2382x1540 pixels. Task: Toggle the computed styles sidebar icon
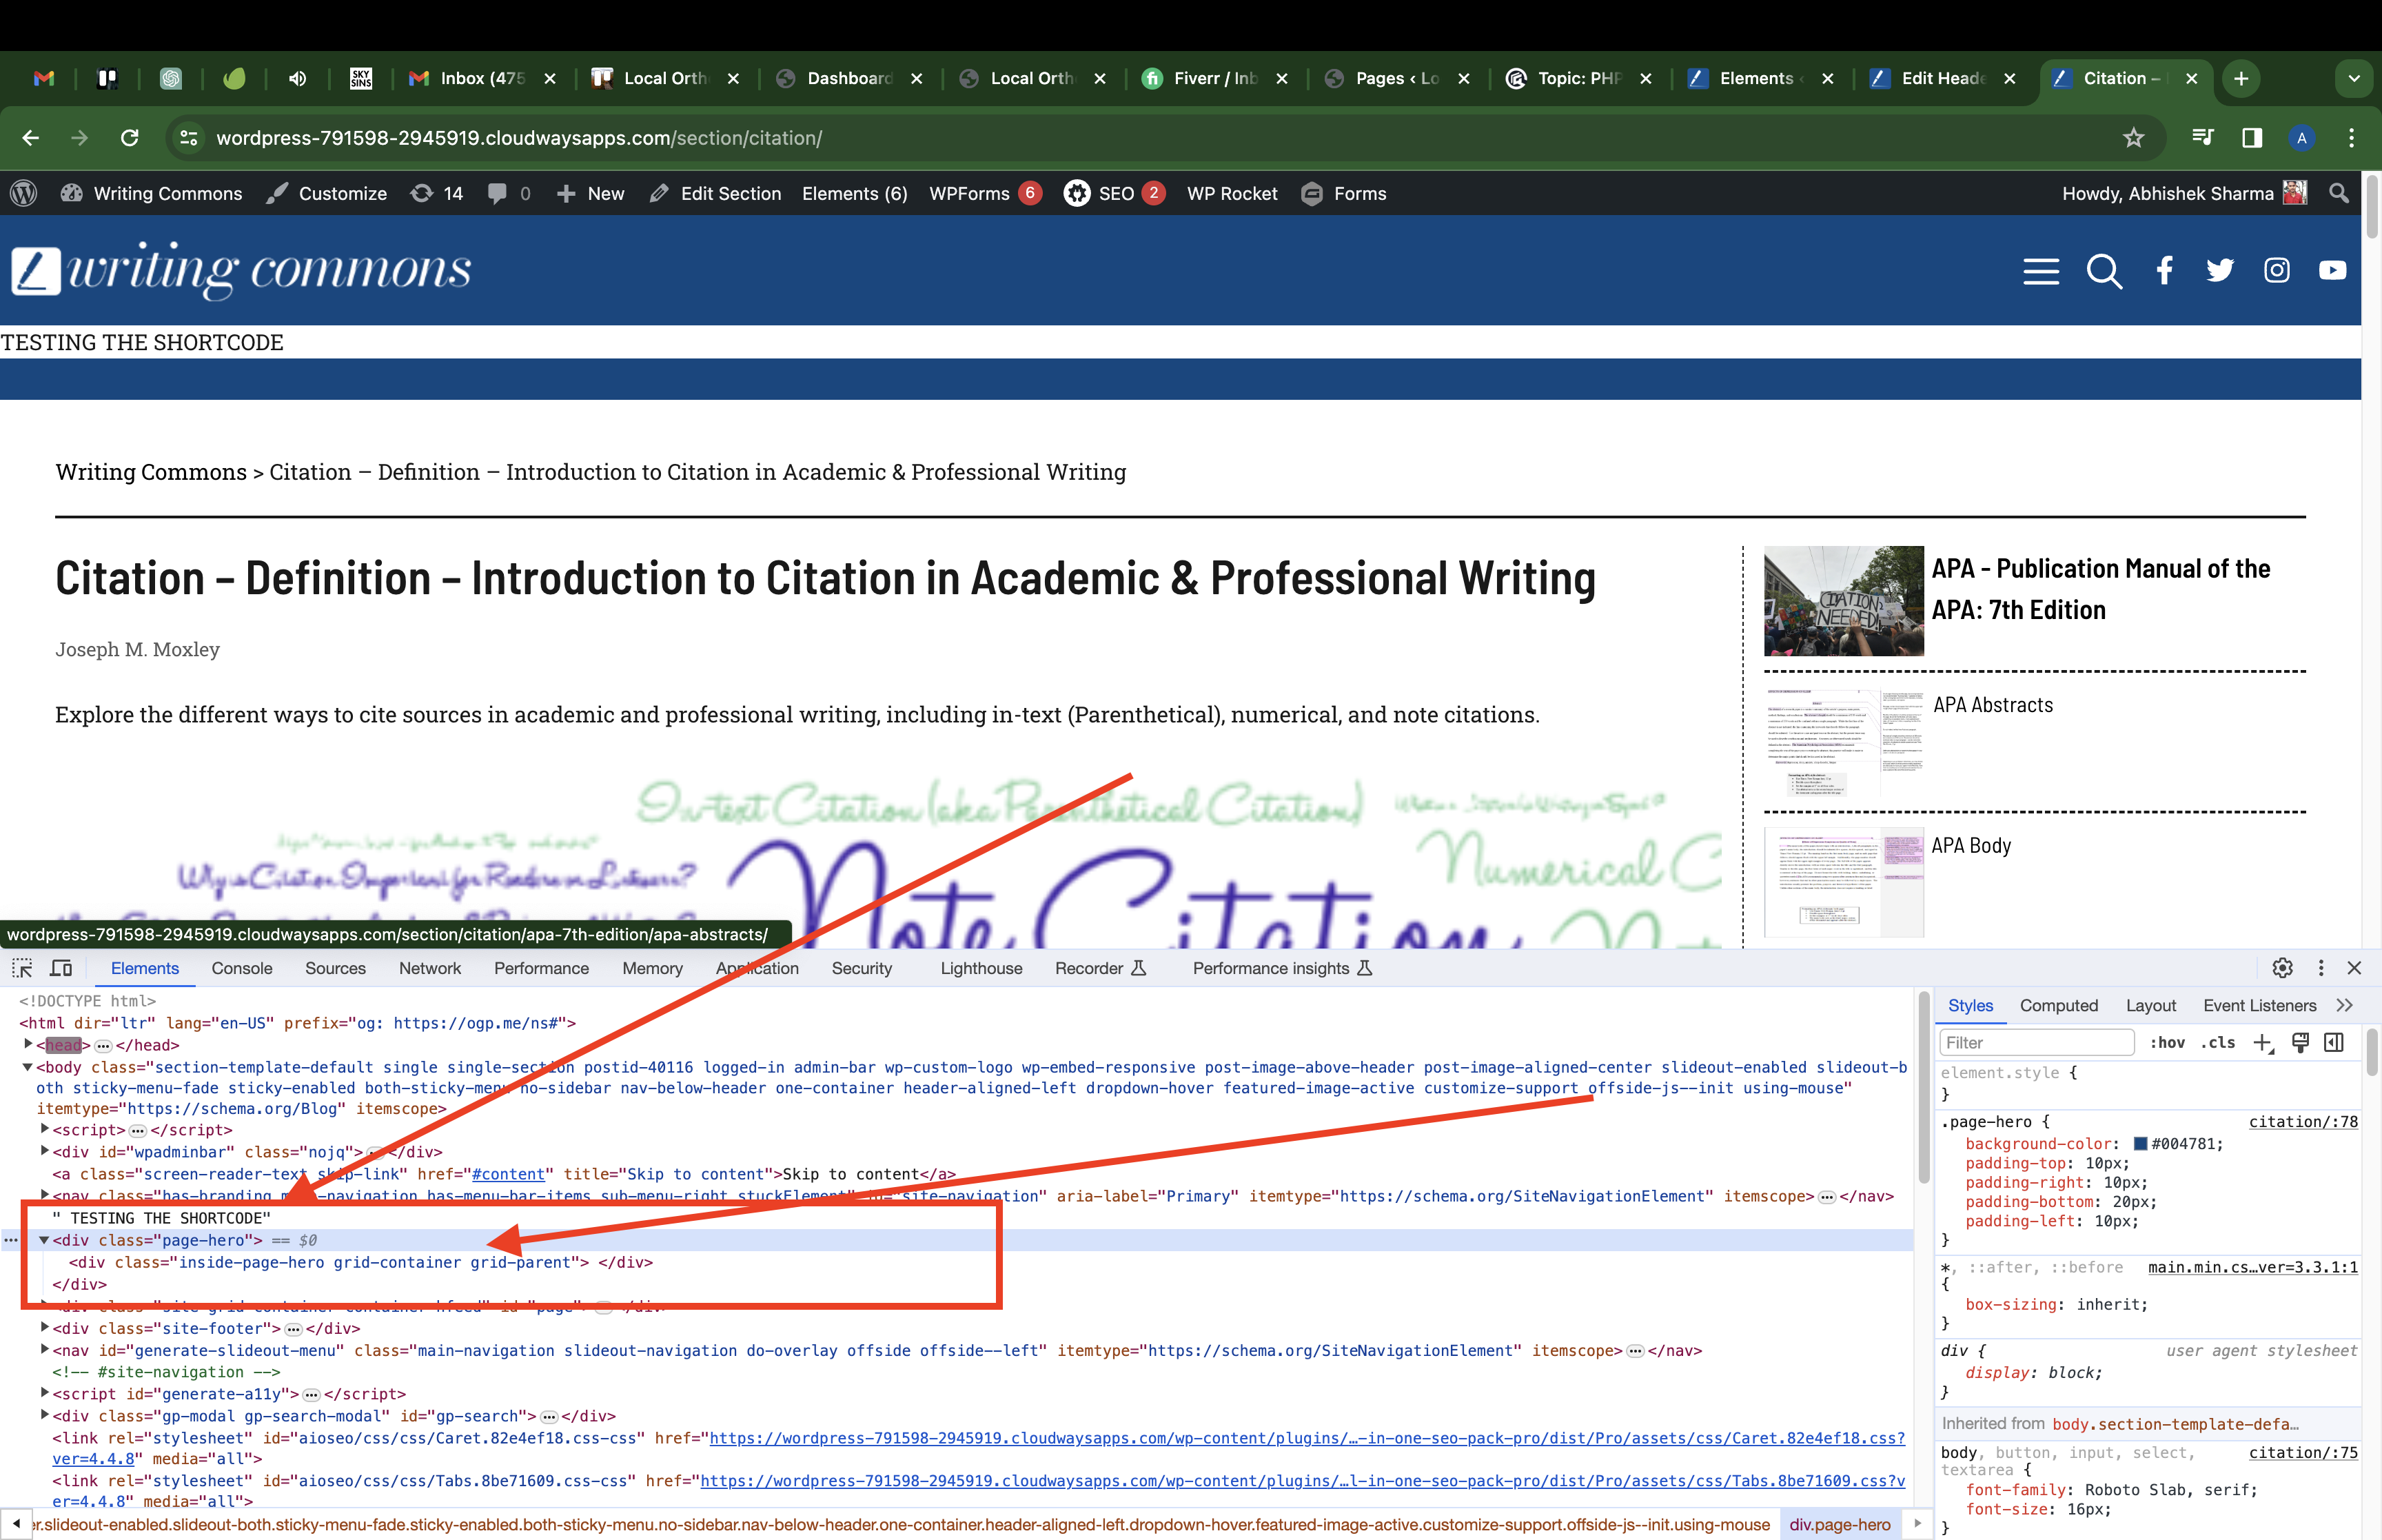(2334, 1042)
